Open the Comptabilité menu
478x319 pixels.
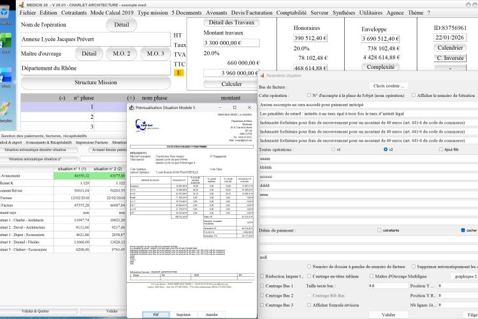[x=291, y=13]
